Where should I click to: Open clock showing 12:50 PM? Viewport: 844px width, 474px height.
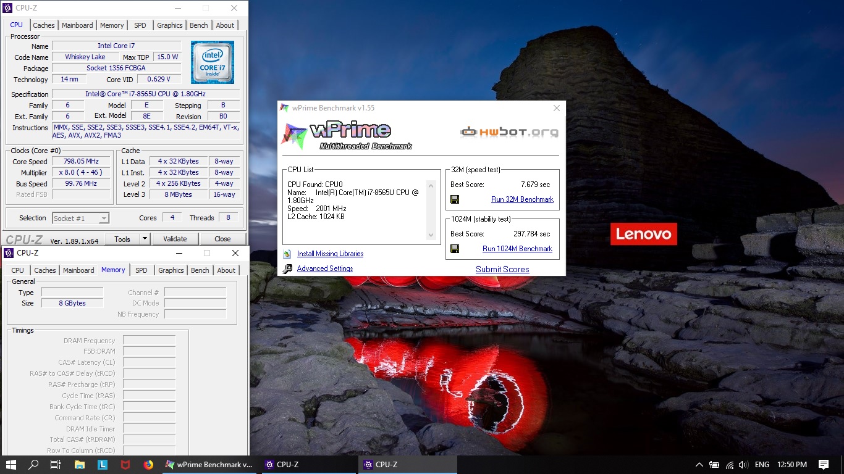coord(792,465)
